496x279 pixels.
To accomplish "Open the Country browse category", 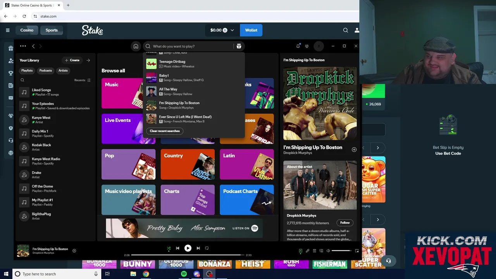I will point(188,164).
